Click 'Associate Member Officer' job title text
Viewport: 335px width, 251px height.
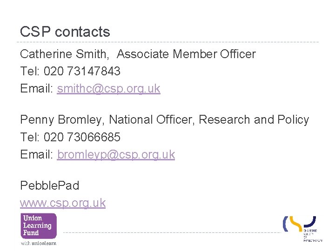(x=186, y=54)
